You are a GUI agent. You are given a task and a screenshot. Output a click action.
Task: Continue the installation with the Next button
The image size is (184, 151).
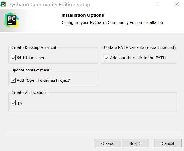(136, 143)
